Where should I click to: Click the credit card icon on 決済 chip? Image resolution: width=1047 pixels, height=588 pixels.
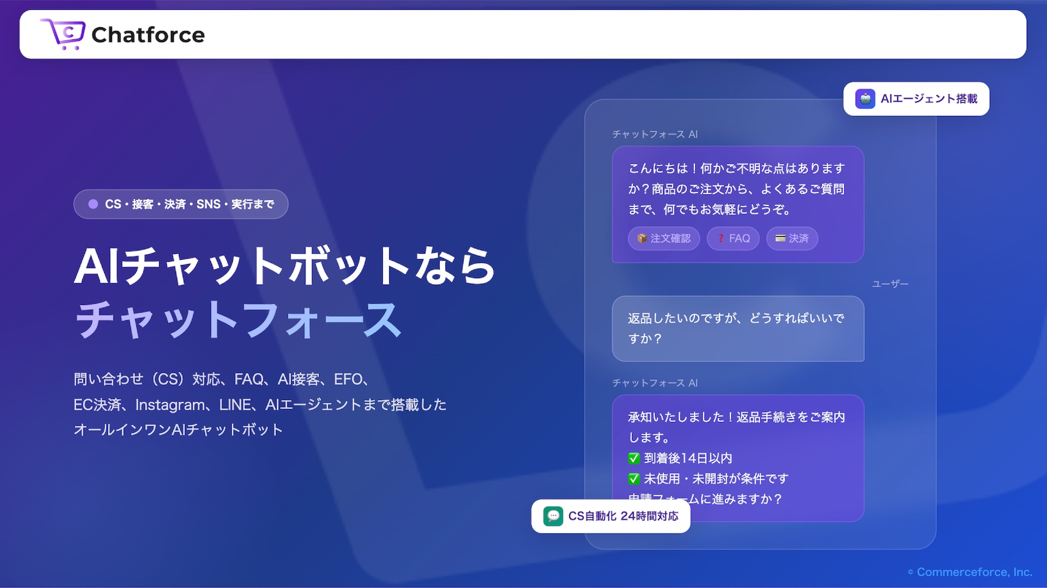point(780,238)
